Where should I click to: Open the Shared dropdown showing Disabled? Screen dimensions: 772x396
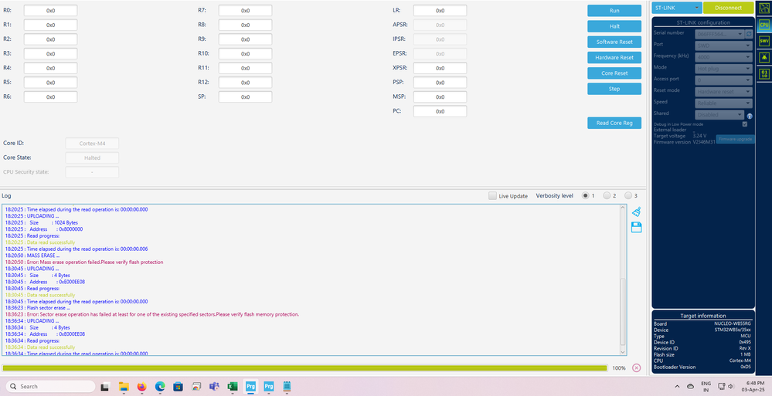tap(719, 114)
